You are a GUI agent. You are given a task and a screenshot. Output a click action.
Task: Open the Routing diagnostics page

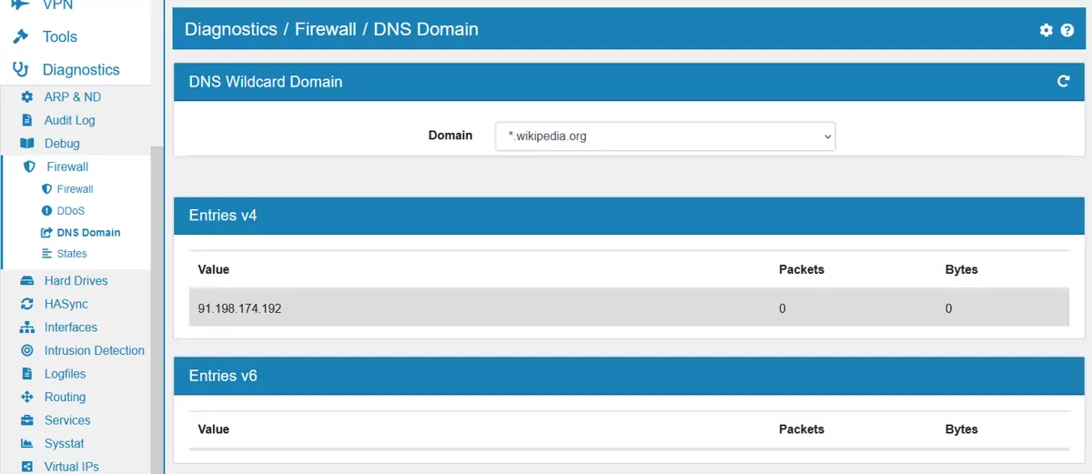coord(66,398)
